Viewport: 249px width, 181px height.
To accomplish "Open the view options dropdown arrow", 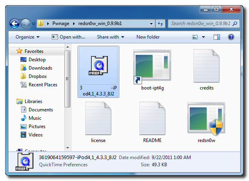I will coord(203,37).
